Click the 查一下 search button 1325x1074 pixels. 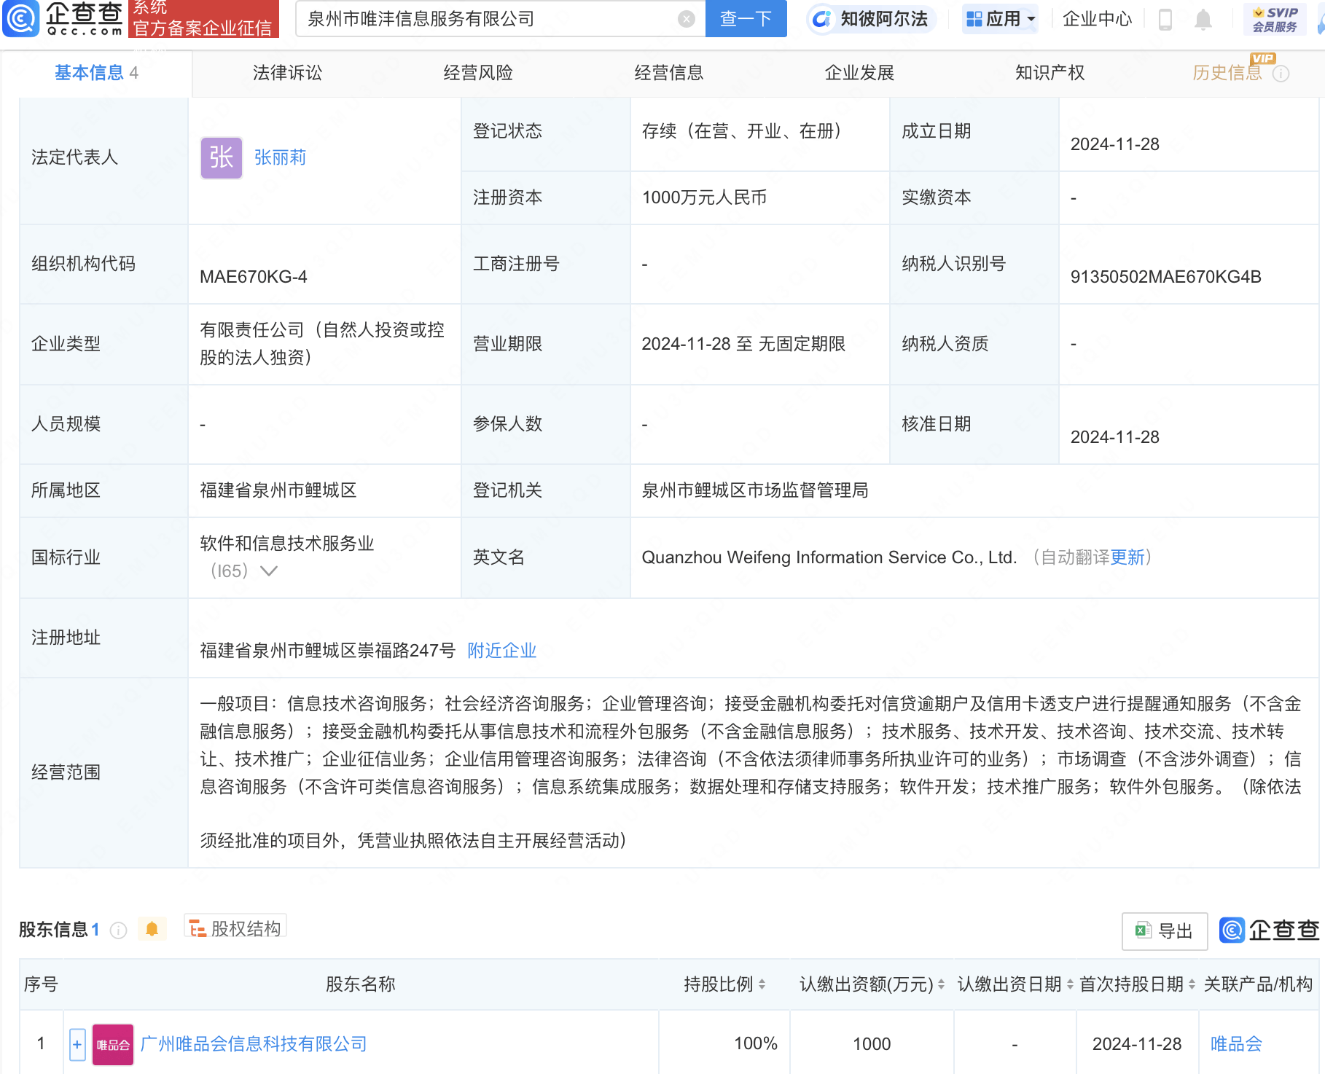coord(746,19)
